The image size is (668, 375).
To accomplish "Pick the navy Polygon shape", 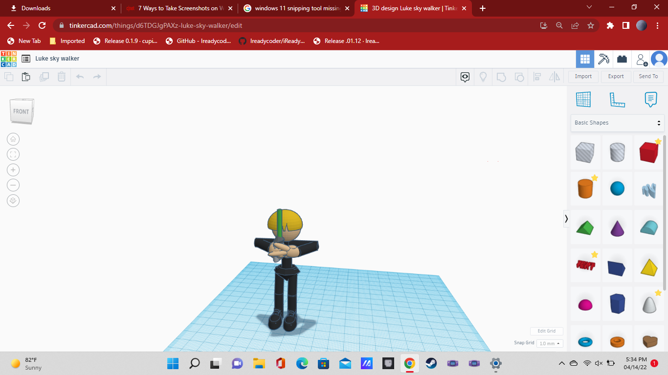I will pos(617,303).
